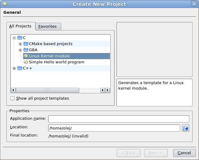Click the Application name input field

(x=119, y=119)
